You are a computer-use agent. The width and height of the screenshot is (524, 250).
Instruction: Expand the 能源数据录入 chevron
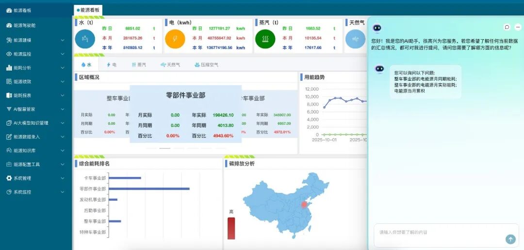(x=63, y=137)
